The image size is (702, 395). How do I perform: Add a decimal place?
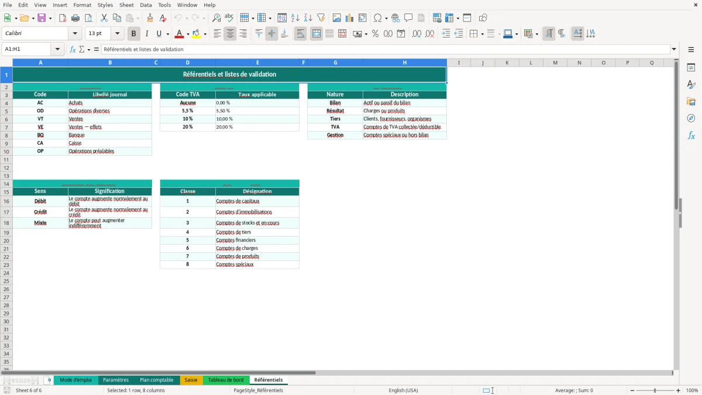point(417,34)
